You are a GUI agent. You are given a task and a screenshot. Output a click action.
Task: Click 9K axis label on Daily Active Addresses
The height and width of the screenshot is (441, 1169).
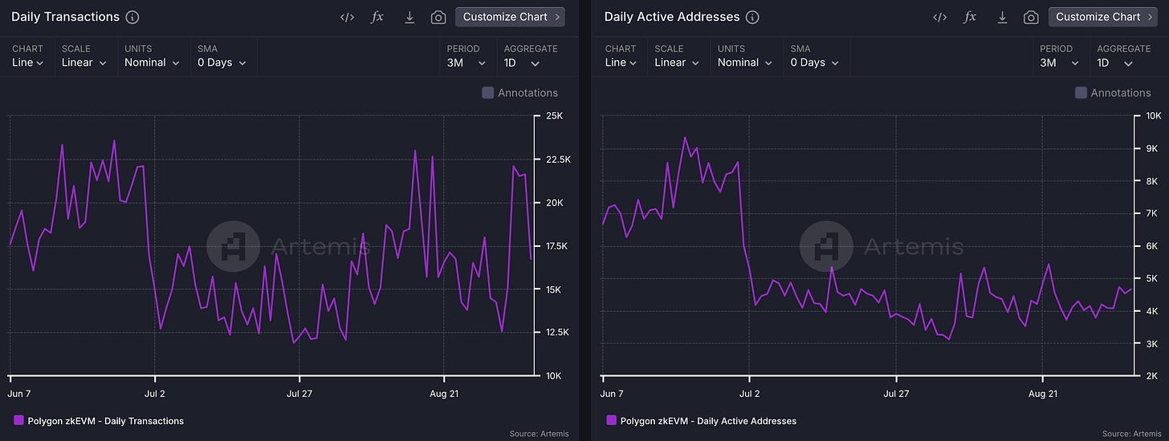point(1152,148)
